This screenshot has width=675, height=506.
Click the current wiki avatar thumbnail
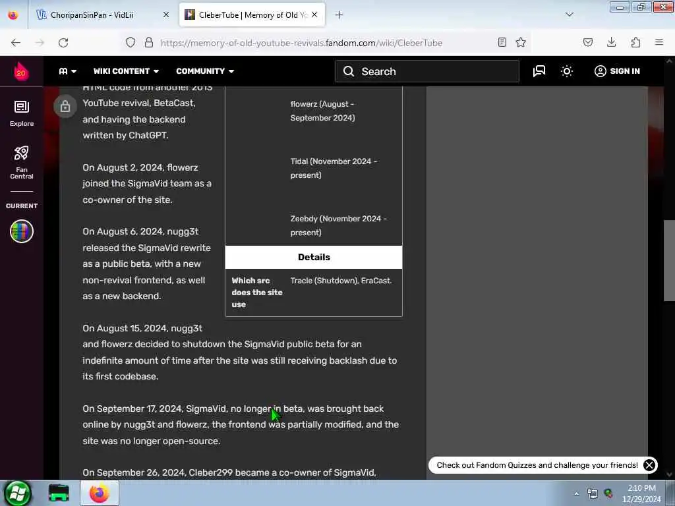[22, 231]
